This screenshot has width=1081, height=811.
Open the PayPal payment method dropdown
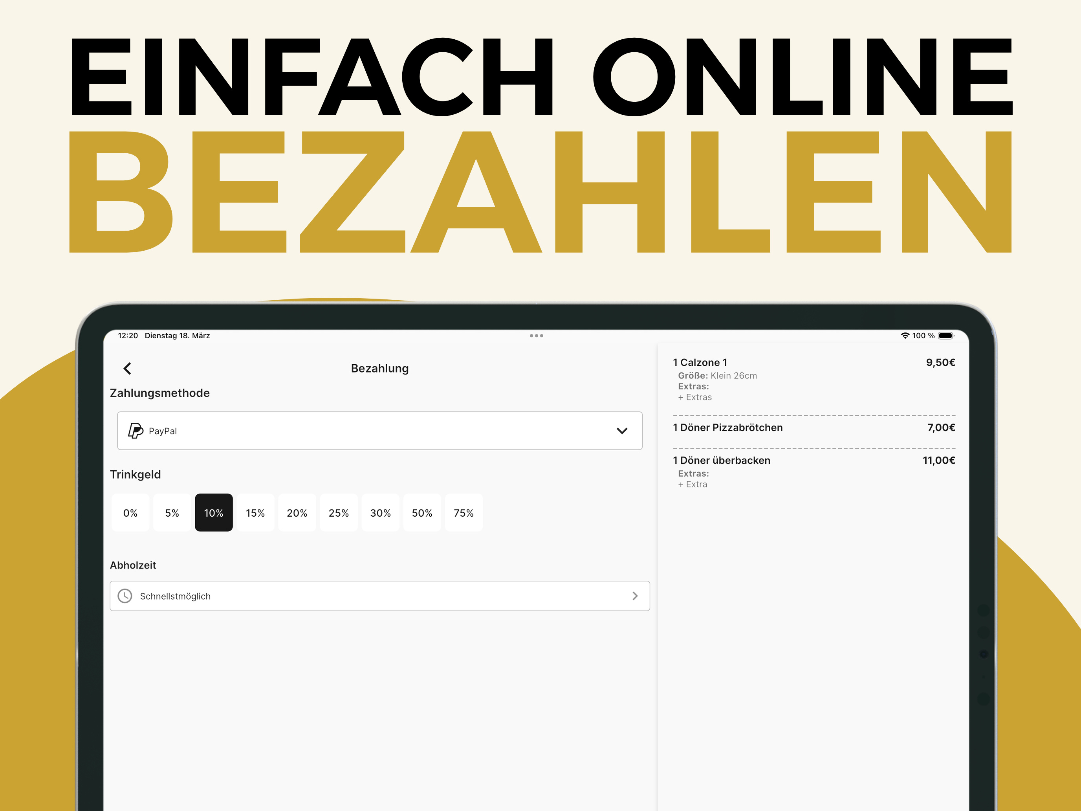(x=380, y=431)
